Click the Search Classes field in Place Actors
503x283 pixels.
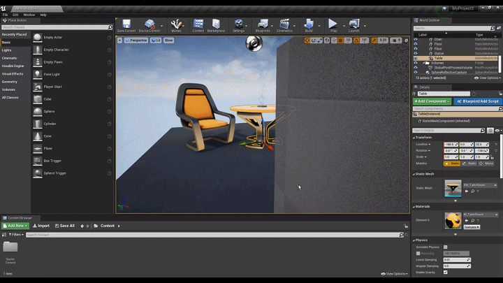57,27
